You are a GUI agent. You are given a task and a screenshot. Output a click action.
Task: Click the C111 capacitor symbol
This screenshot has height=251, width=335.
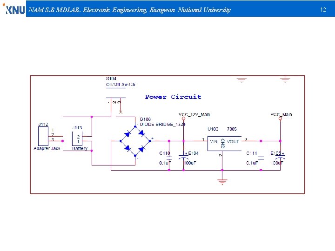[x=261, y=158]
